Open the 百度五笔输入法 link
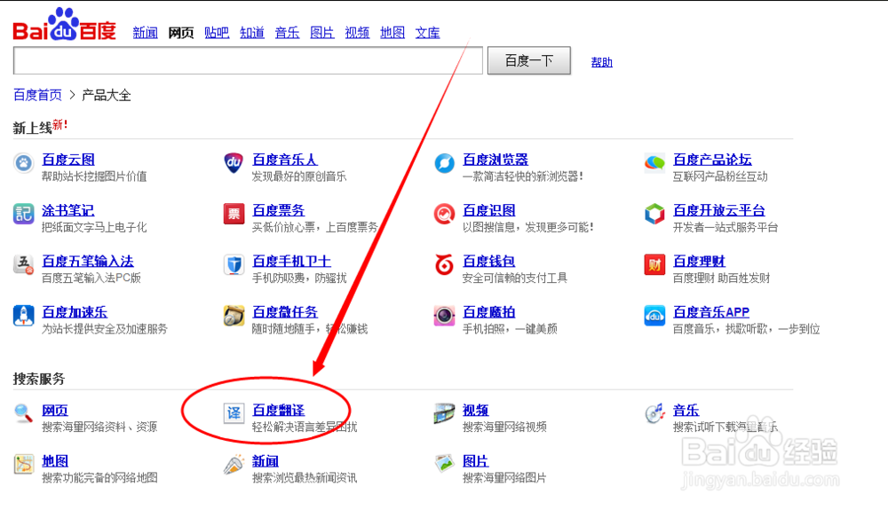Viewport: 888px width, 510px height. pos(88,262)
